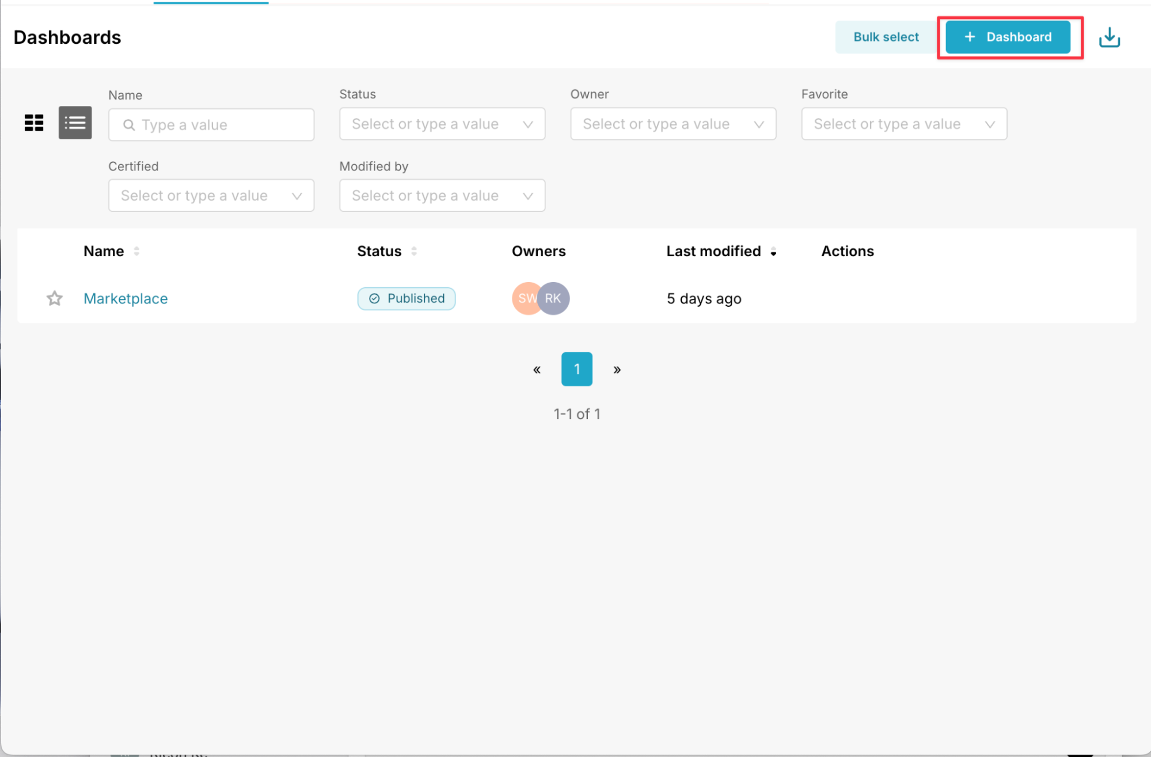Click the search magnifier in Name filter
Image resolution: width=1151 pixels, height=757 pixels.
[129, 124]
